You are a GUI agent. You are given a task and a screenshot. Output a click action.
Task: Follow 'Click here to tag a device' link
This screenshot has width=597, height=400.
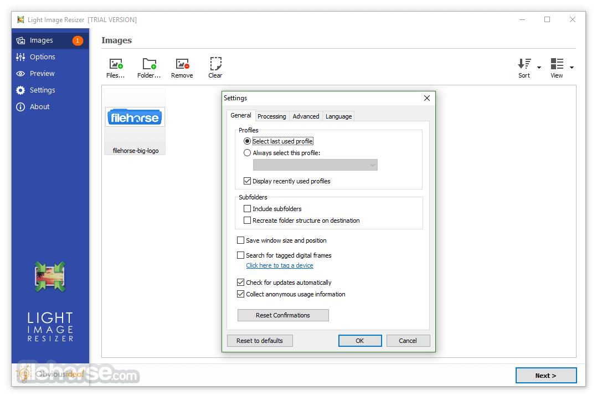[x=280, y=265]
